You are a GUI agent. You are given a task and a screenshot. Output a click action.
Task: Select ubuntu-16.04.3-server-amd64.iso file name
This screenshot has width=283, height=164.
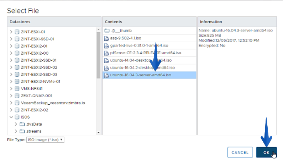141,75
